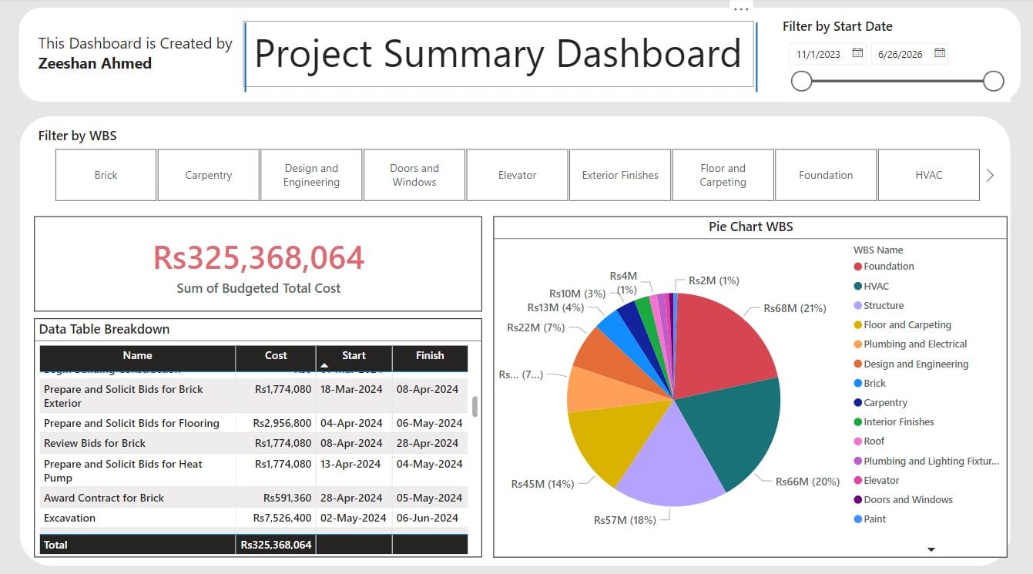The height and width of the screenshot is (574, 1033).
Task: Expand more legend items with down arrow
Action: (x=931, y=549)
